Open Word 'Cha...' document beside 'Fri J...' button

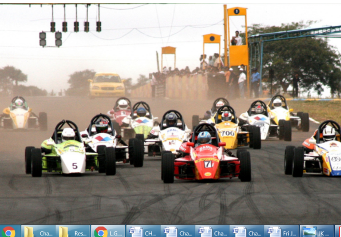click(247, 232)
